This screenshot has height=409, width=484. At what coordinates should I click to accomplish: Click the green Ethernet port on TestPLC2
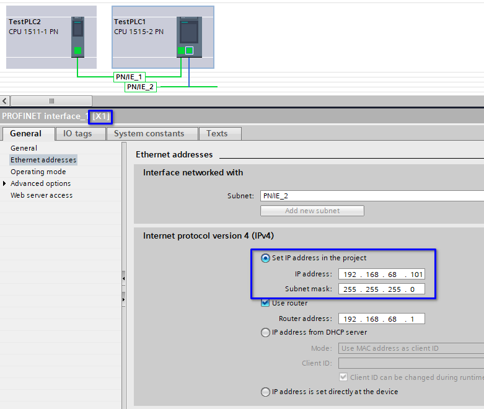(78, 50)
